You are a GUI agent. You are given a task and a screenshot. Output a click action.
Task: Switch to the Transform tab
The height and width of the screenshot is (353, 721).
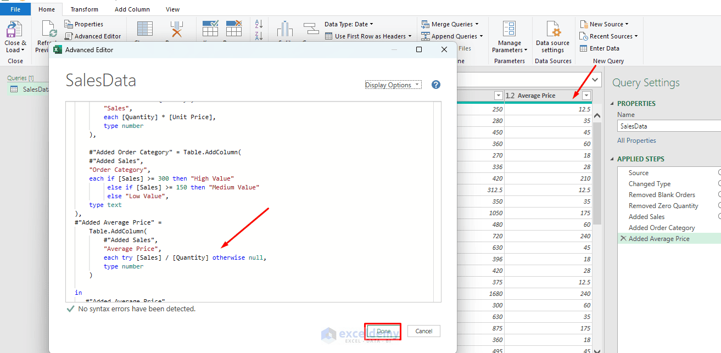pyautogui.click(x=85, y=9)
